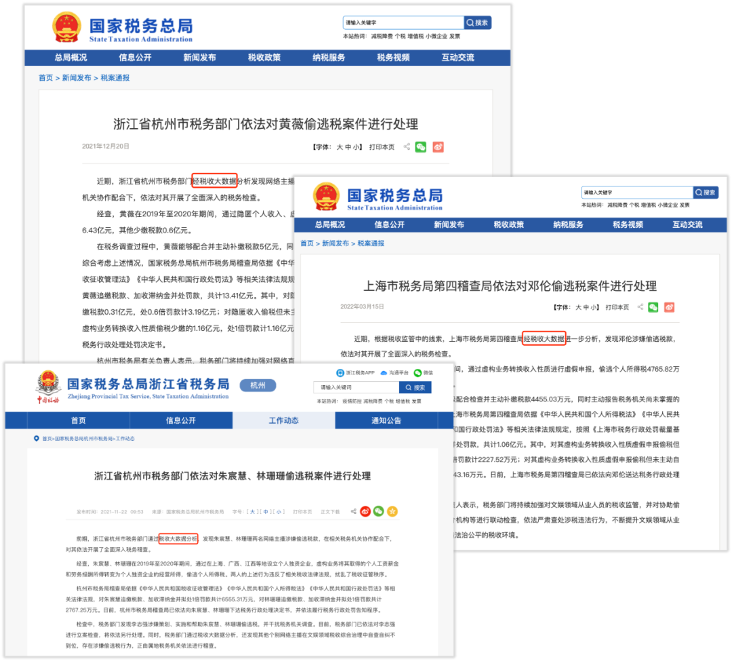Open 首页 tab in Zhejiang page navigation bar
Image resolution: width=732 pixels, height=661 pixels.
pos(79,420)
